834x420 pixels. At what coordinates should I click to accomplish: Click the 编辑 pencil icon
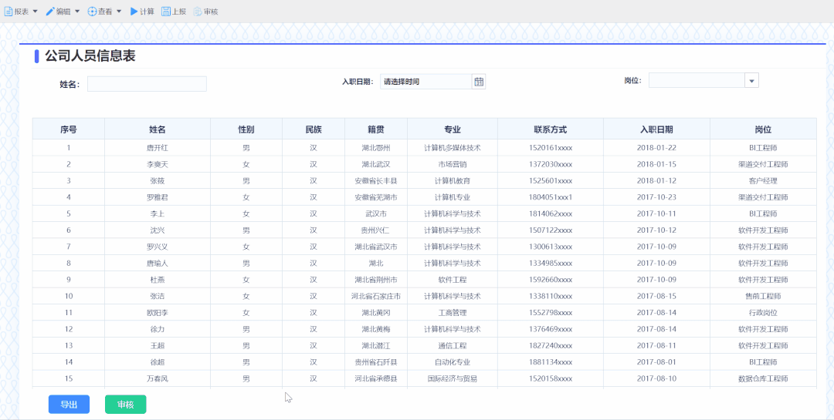[50, 12]
